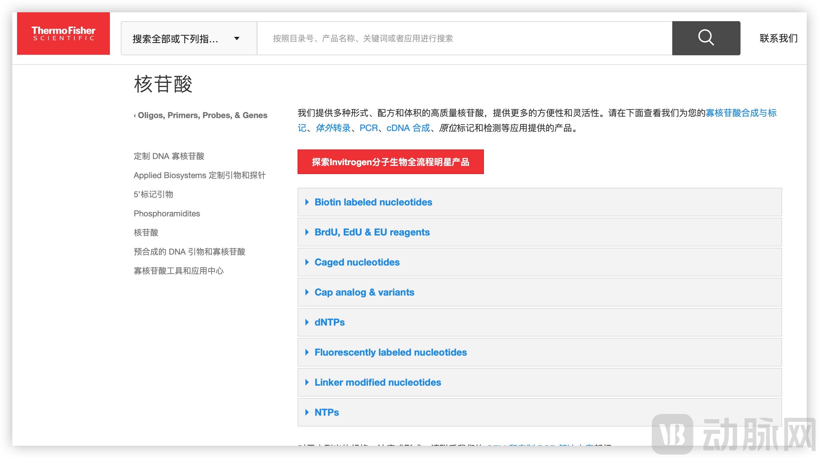Expand the dNTPs section
The height and width of the screenshot is (458, 819).
(x=329, y=322)
